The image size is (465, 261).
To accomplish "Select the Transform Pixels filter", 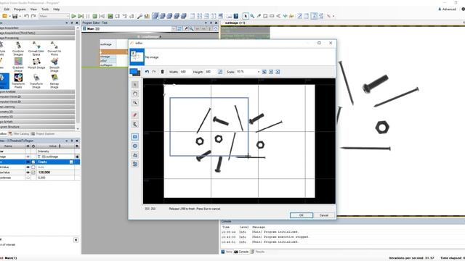I will pos(18,81).
